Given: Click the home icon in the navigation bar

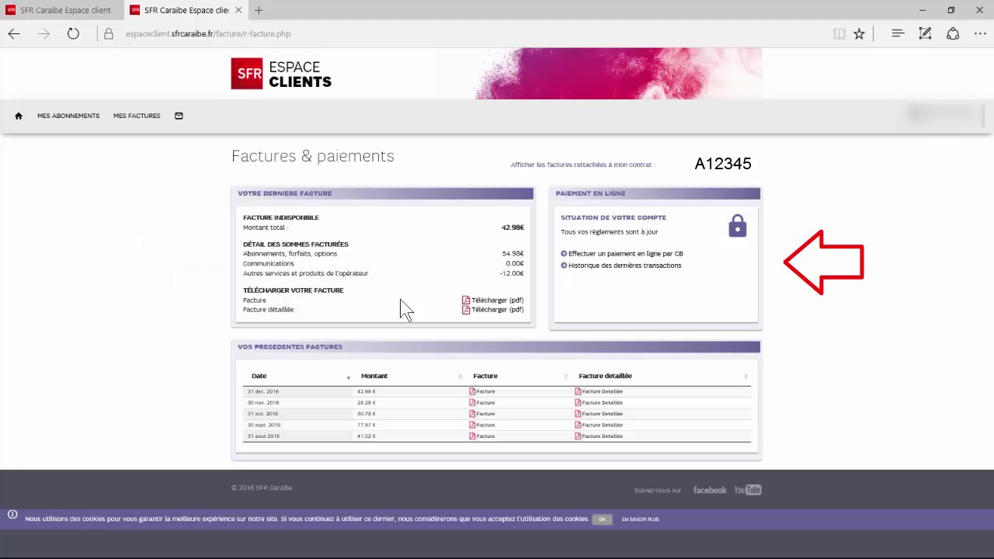Looking at the screenshot, I should coord(18,115).
